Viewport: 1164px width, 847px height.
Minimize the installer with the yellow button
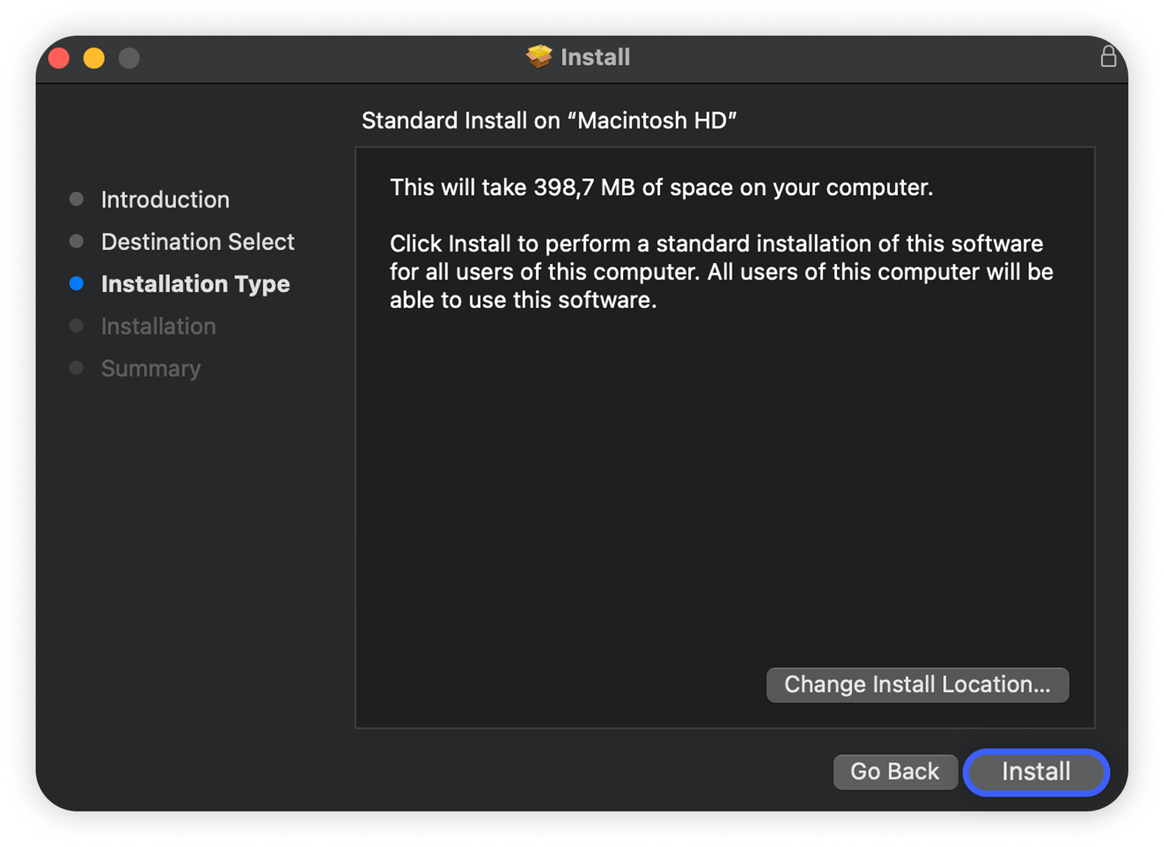pyautogui.click(x=94, y=58)
